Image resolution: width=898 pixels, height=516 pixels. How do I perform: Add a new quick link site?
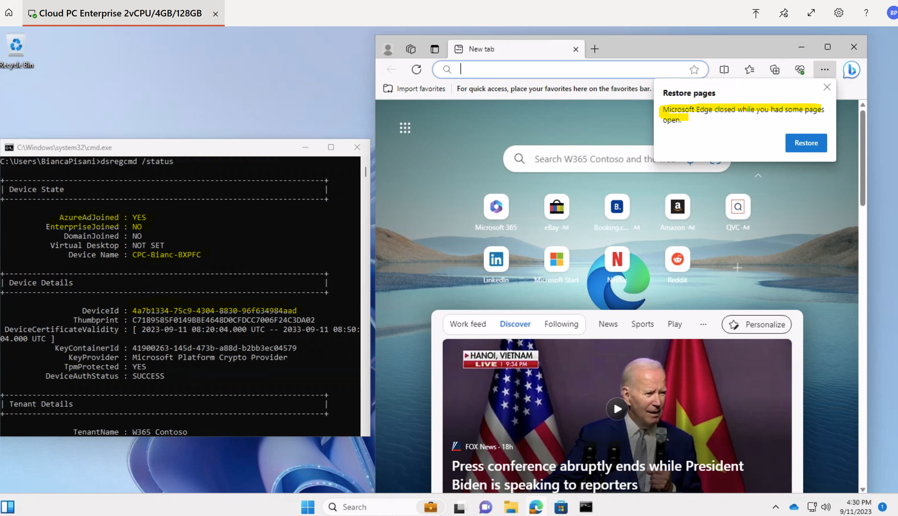(x=738, y=268)
